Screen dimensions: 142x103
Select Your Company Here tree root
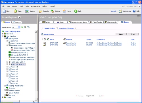(x=12, y=31)
